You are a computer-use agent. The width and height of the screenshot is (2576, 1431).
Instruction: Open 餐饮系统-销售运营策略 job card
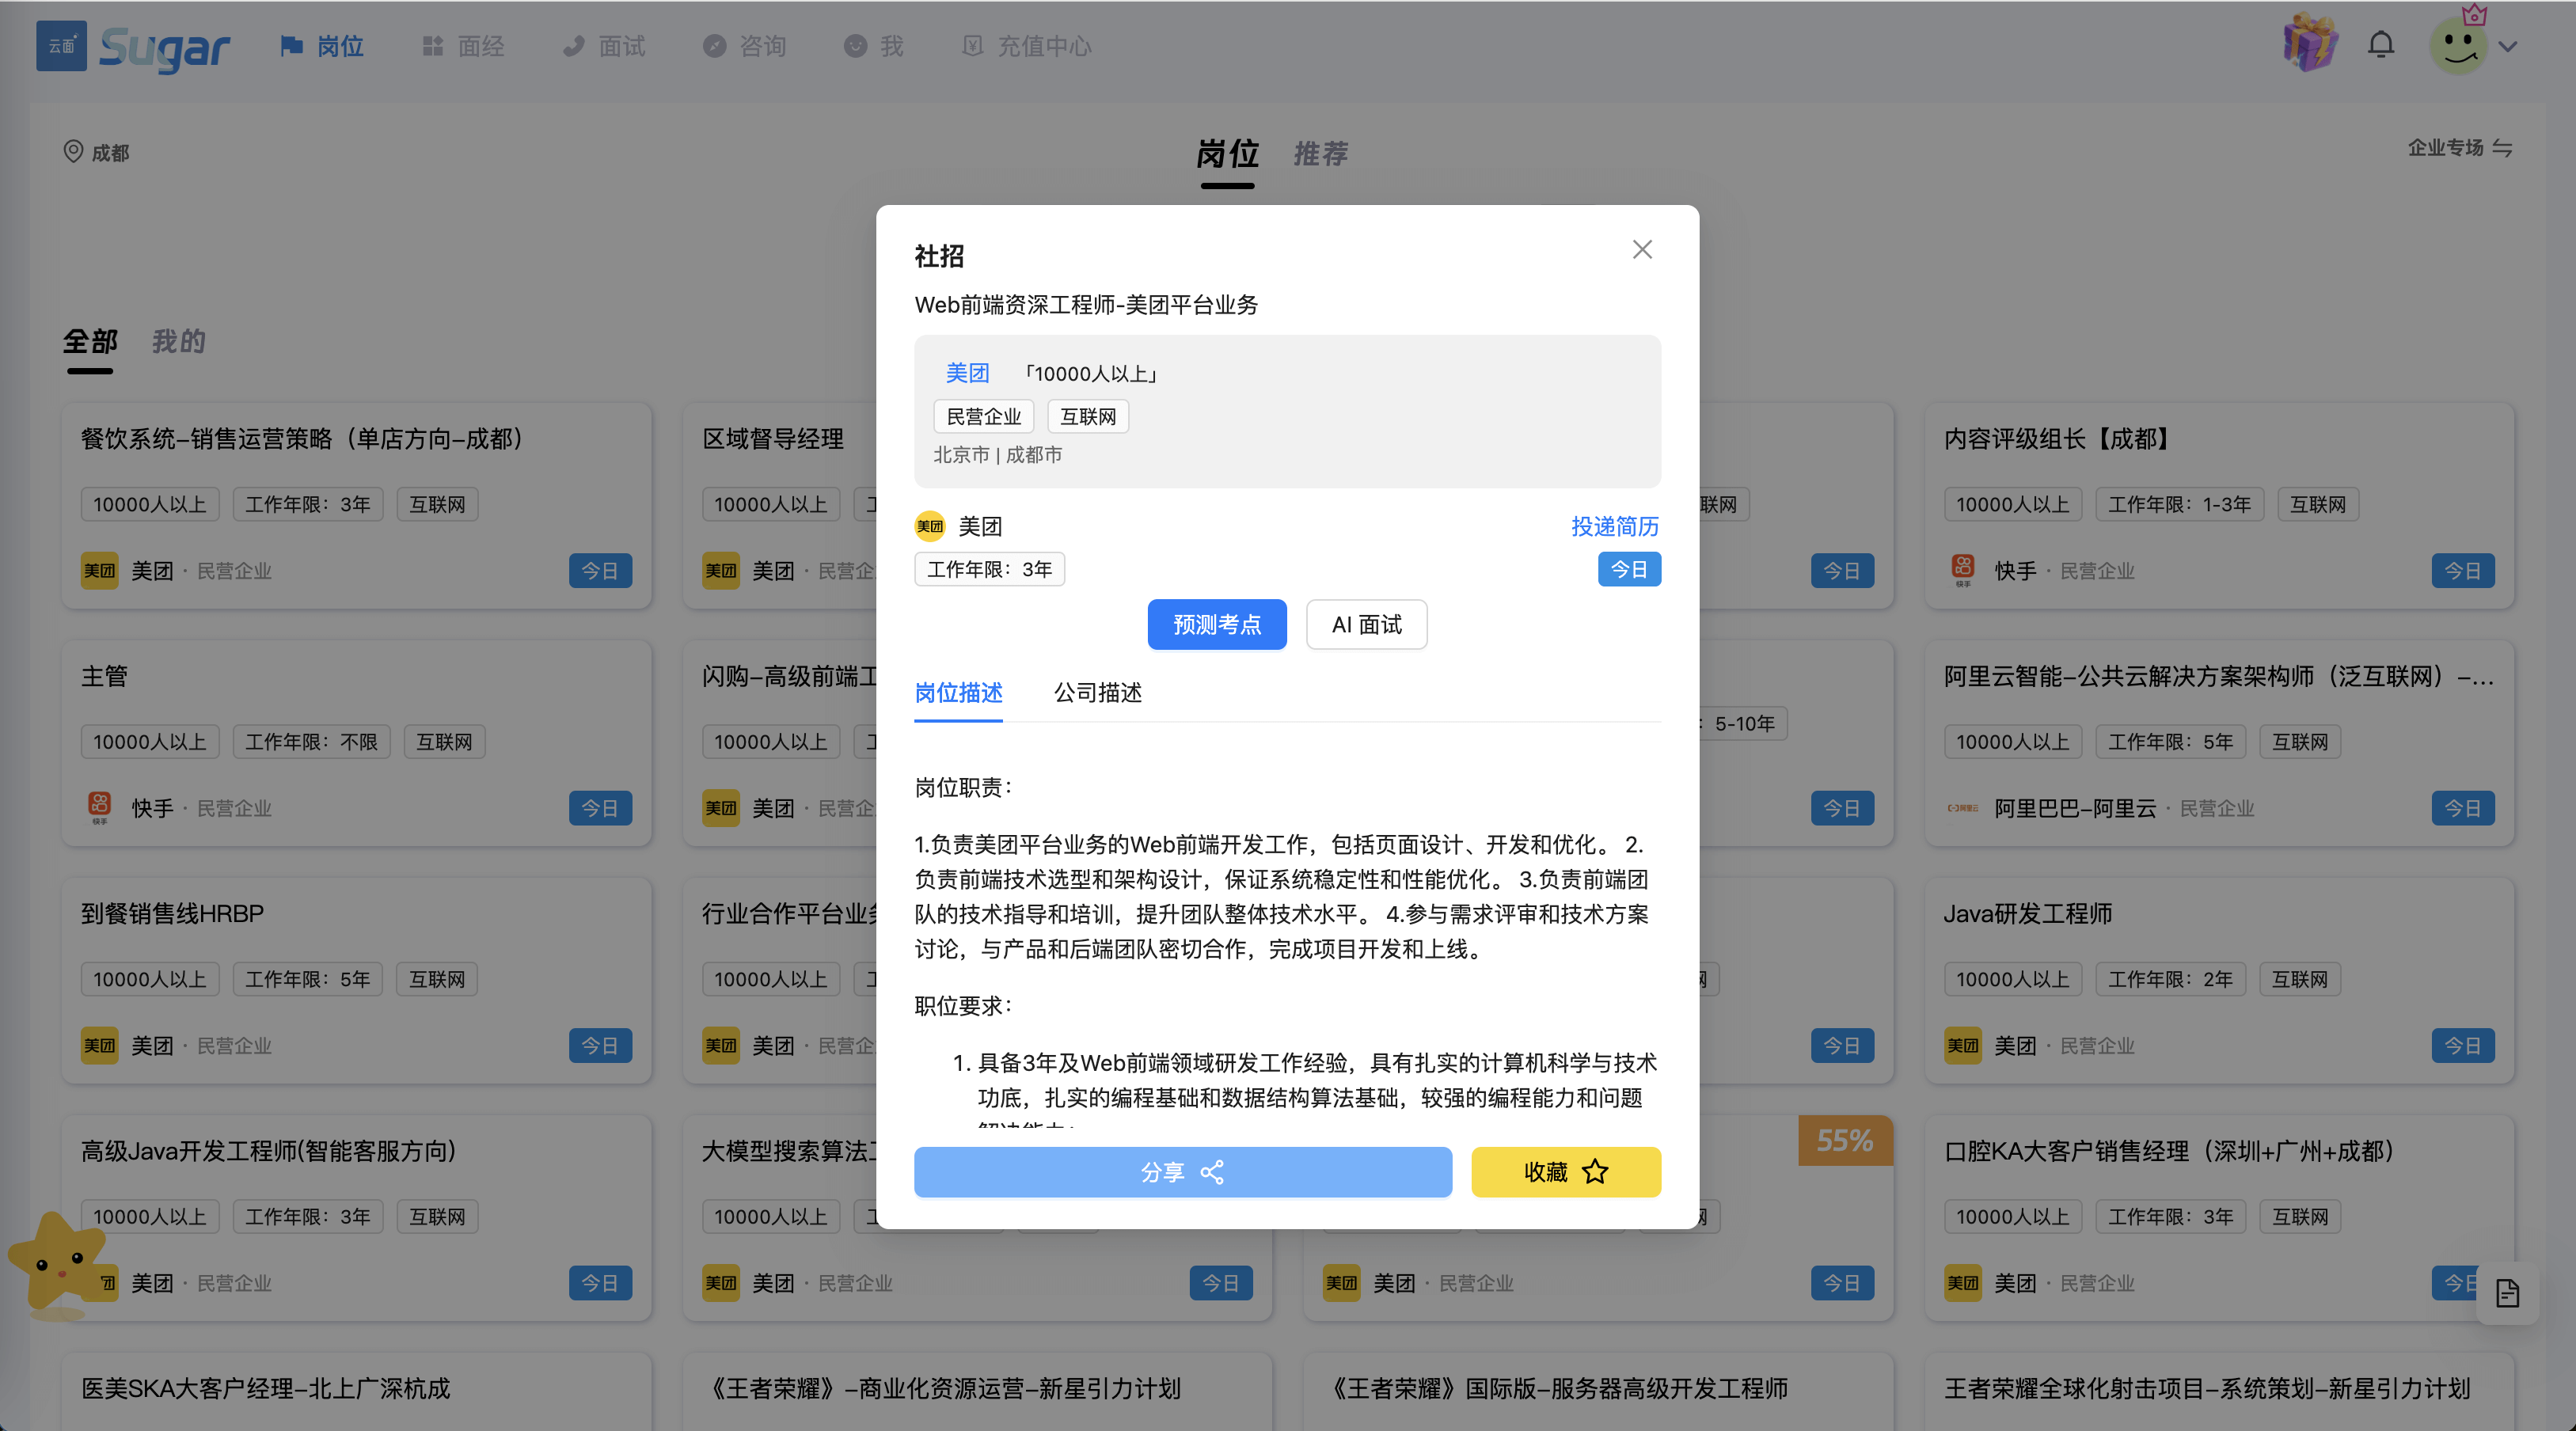coord(356,505)
